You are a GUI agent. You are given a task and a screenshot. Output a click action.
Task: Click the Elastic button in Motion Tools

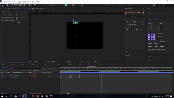(x=159, y=33)
